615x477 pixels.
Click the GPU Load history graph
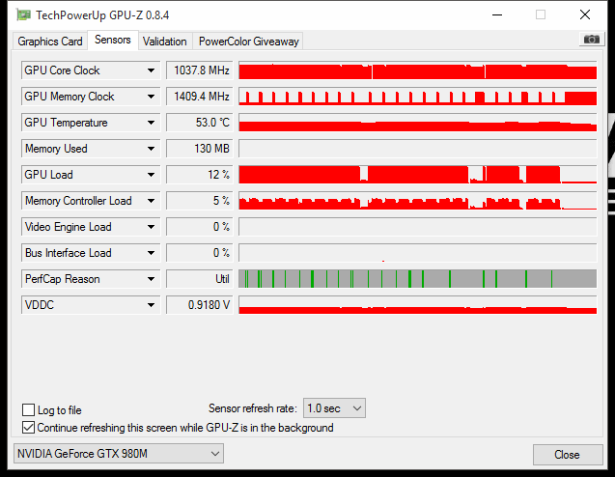(x=418, y=175)
